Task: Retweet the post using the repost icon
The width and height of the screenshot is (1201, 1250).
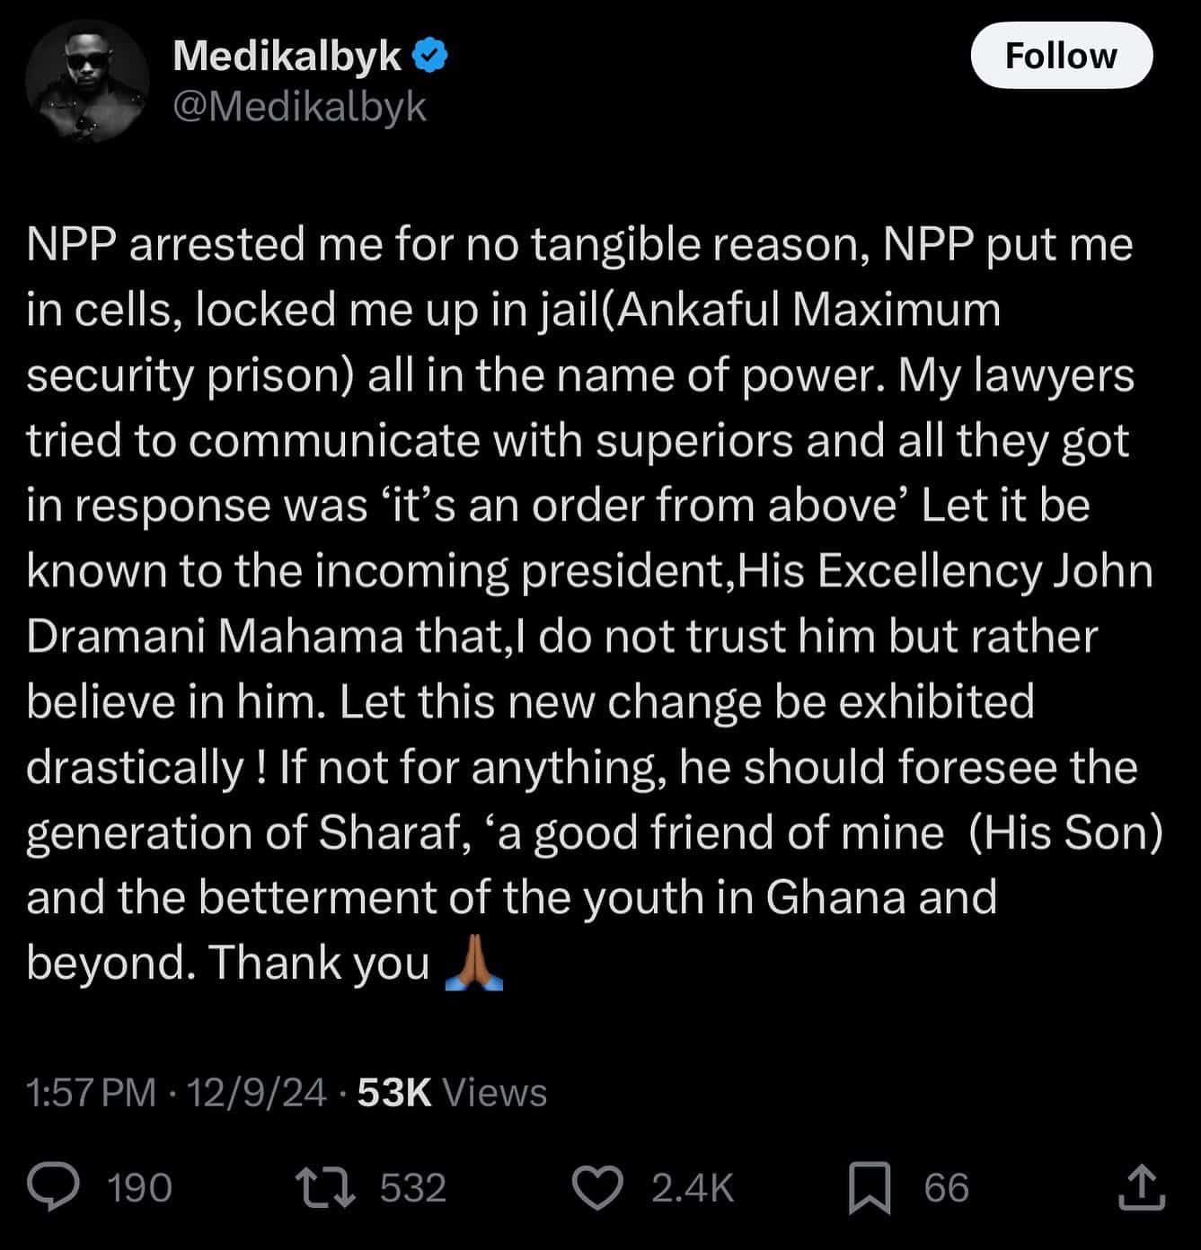Action: pyautogui.click(x=326, y=1187)
